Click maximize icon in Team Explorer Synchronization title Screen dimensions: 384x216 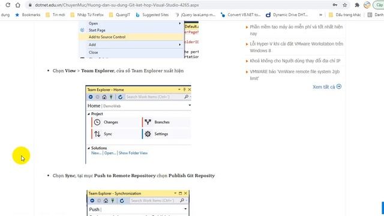(180, 193)
